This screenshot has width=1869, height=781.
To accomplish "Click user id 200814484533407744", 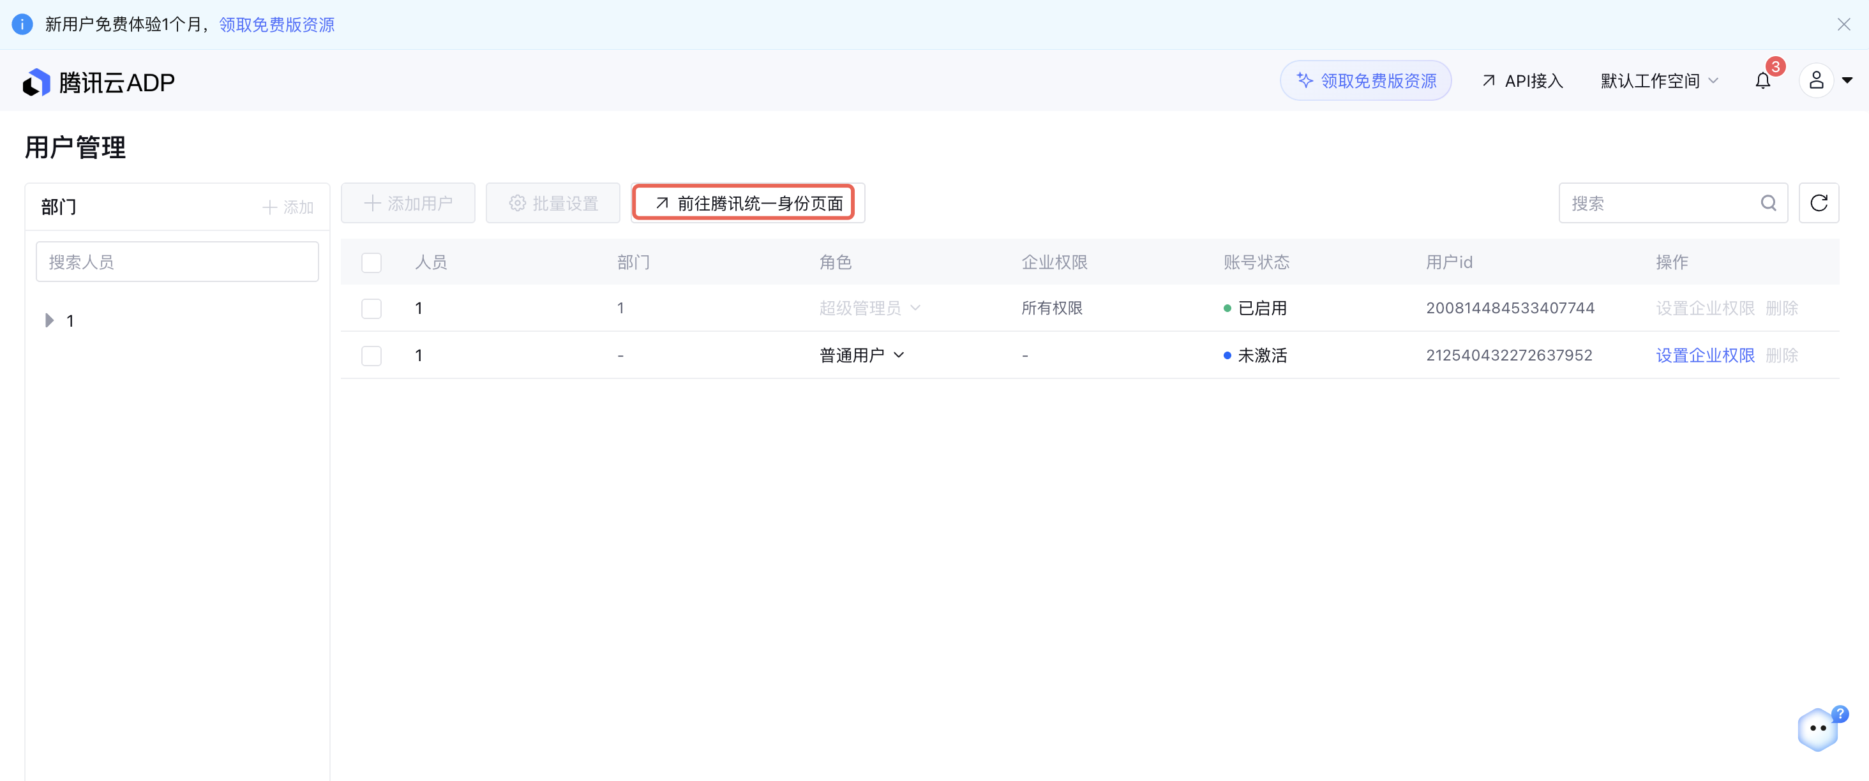I will [x=1510, y=308].
